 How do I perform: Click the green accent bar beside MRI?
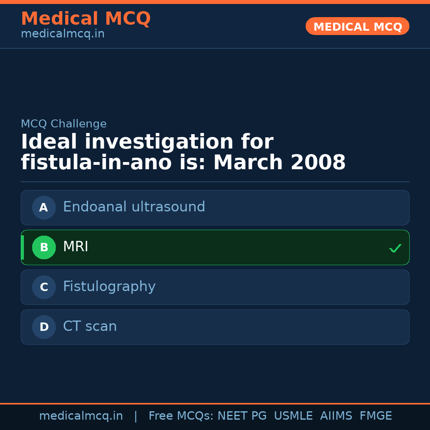pos(22,247)
